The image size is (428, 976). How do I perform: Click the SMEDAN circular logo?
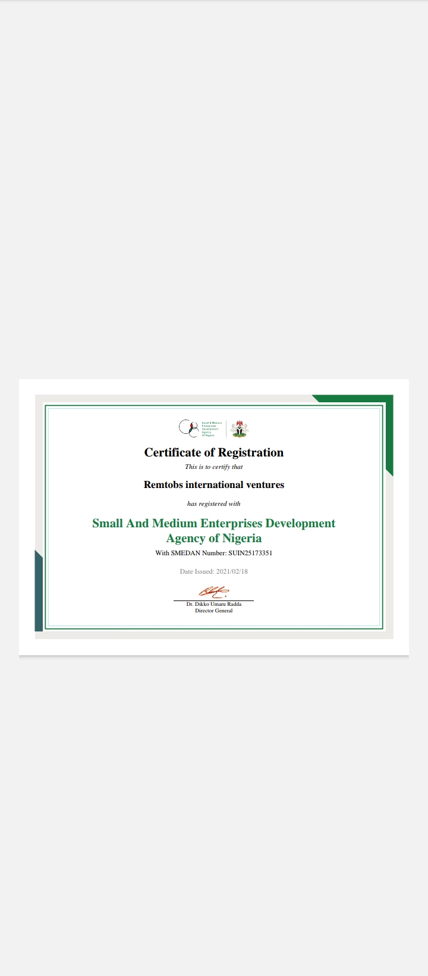point(188,428)
